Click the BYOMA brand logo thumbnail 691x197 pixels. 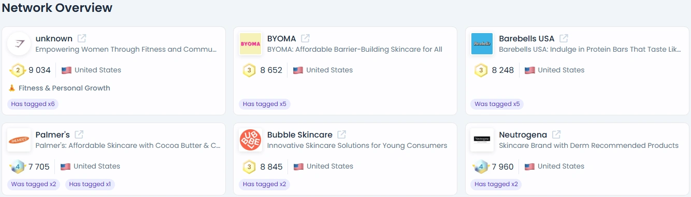pyautogui.click(x=250, y=44)
